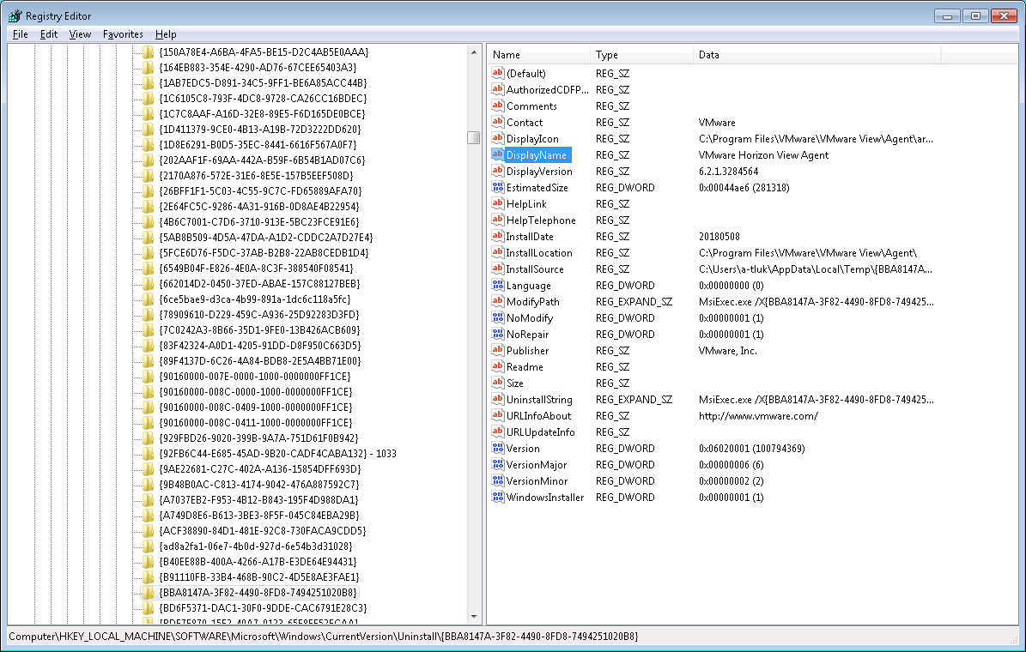Select key {A7037EB2-F953-4B12-B843-195F4D988DA1}

[258, 500]
